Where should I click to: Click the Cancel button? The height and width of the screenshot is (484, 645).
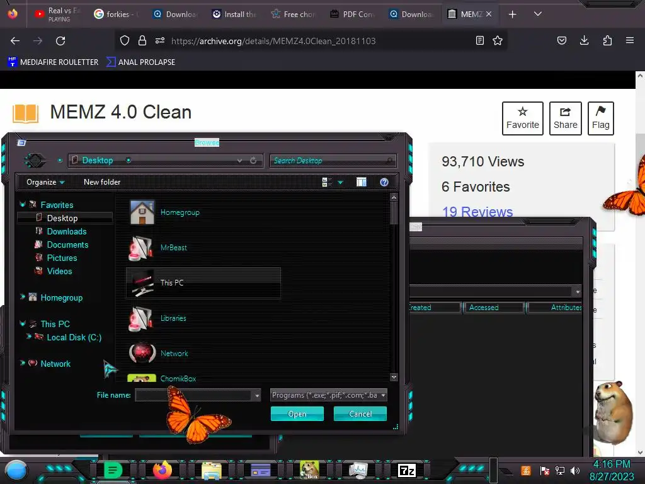tap(360, 413)
